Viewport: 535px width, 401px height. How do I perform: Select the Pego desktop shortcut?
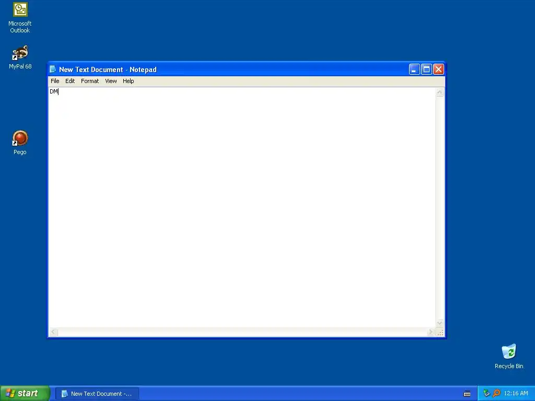pos(20,142)
